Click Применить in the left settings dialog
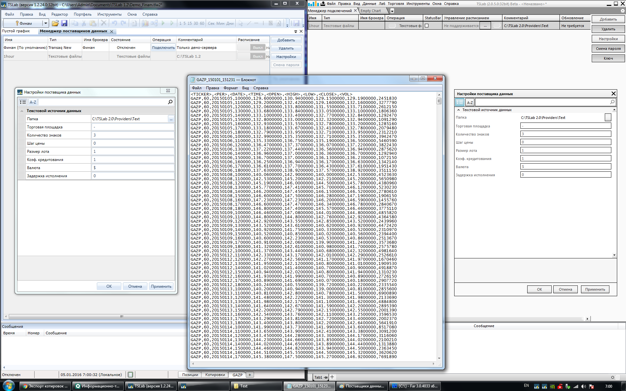The width and height of the screenshot is (626, 391). 161,286
